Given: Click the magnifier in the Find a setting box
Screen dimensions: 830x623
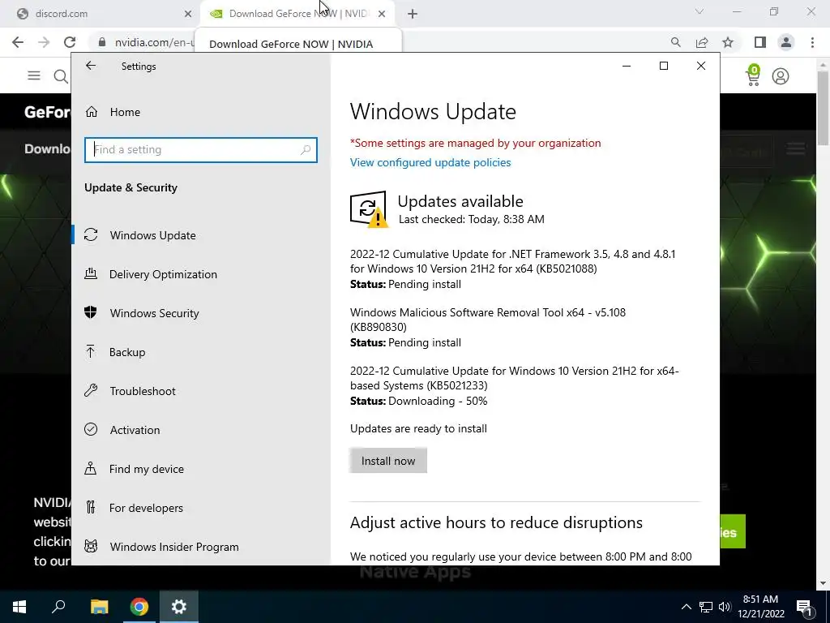Looking at the screenshot, I should coord(306,150).
